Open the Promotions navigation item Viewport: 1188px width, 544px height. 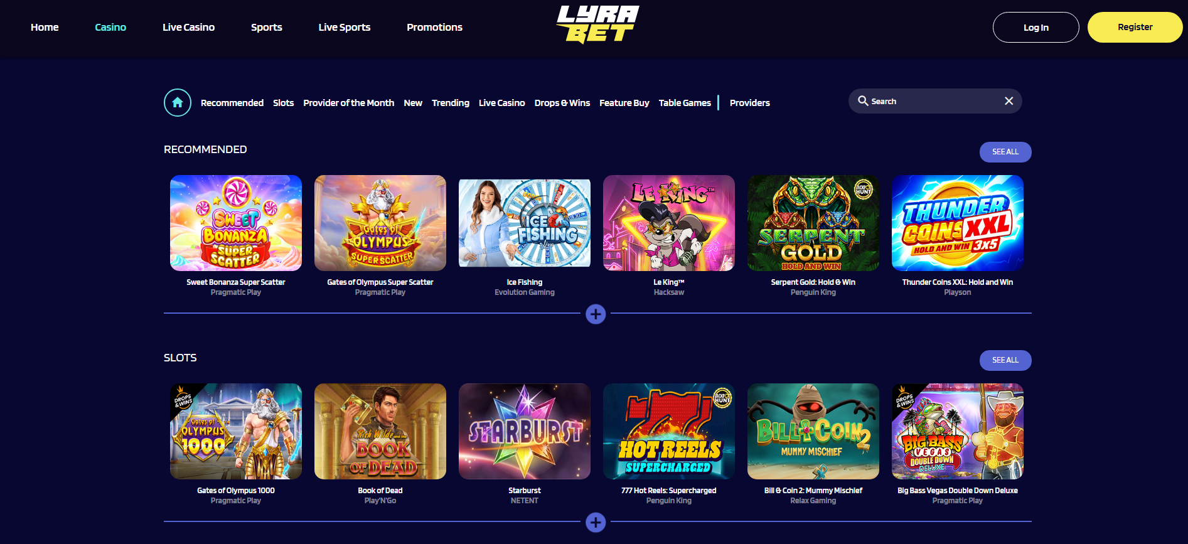(434, 27)
